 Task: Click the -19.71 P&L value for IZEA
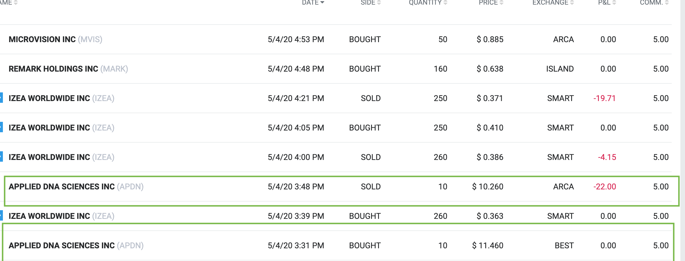pyautogui.click(x=604, y=98)
